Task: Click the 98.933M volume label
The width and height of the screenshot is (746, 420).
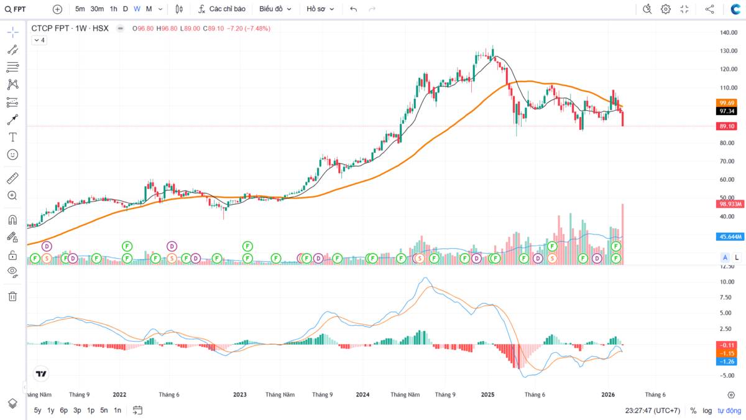Action: point(729,204)
